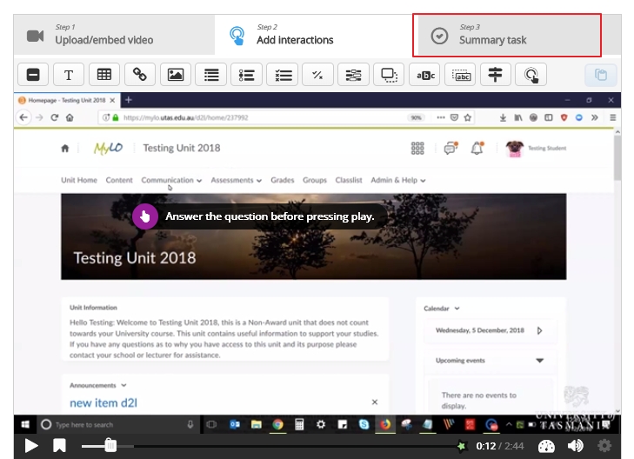
Task: Add a Mark the Words interaction
Action: coord(424,75)
